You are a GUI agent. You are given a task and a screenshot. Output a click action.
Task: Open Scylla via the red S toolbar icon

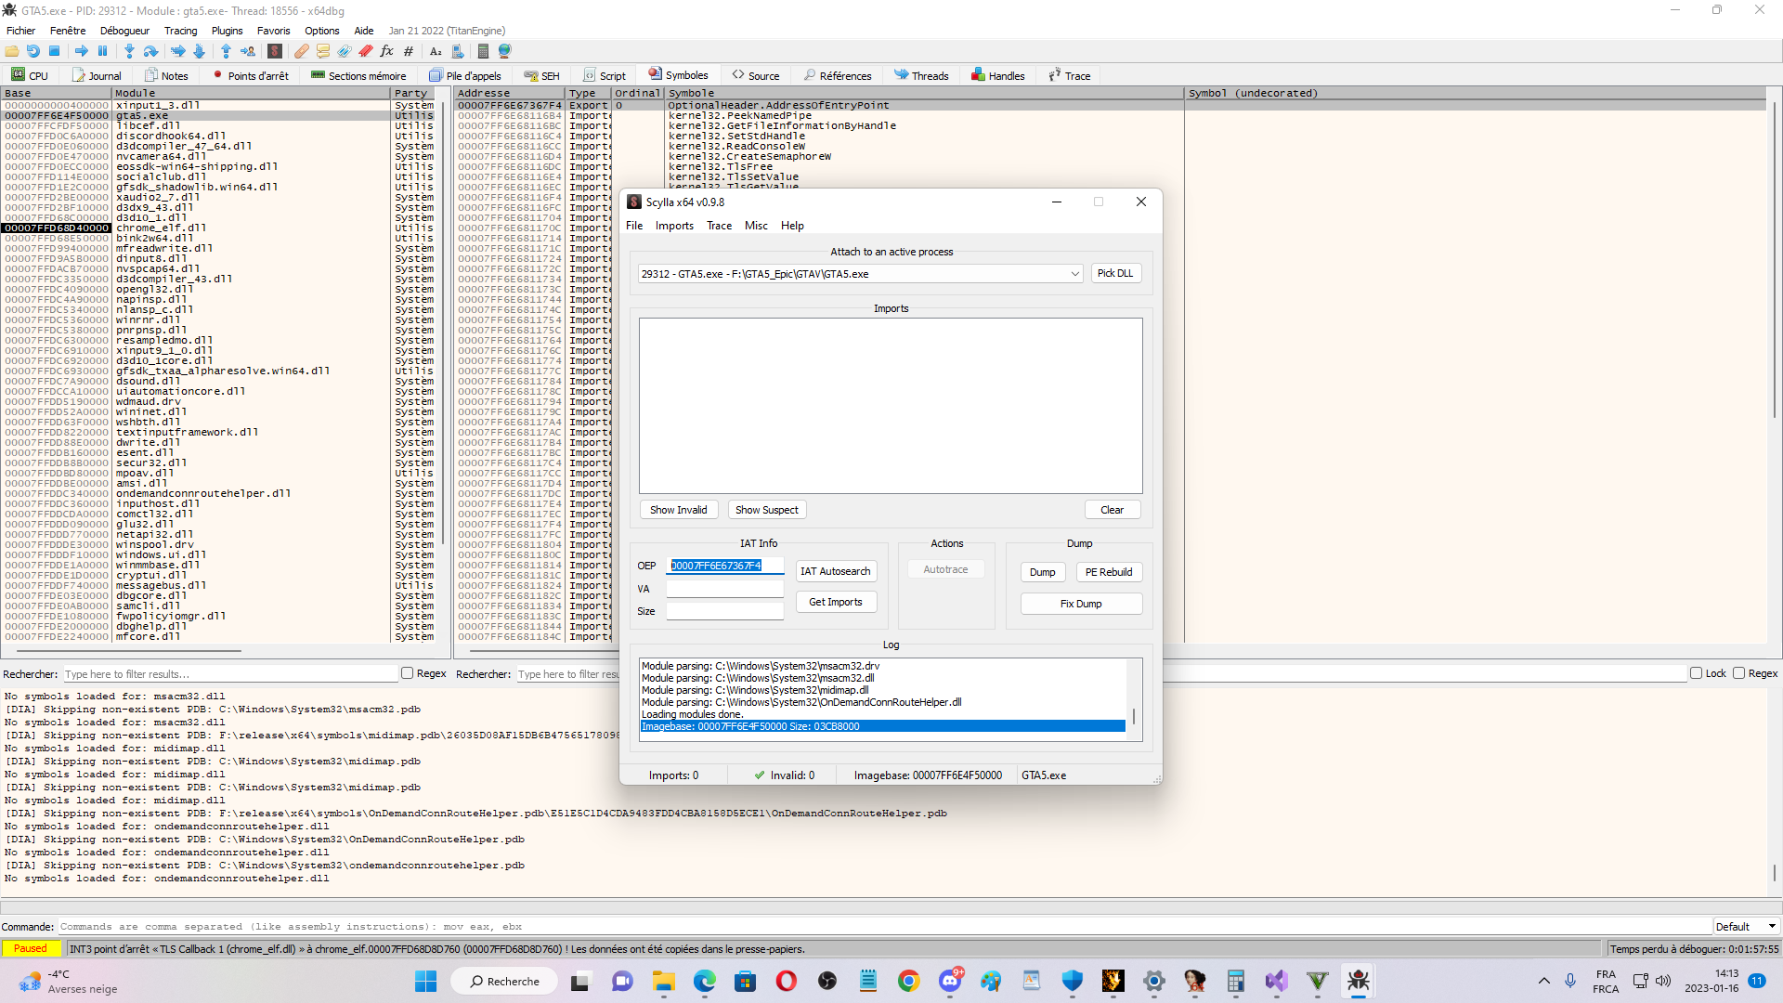[x=275, y=51]
